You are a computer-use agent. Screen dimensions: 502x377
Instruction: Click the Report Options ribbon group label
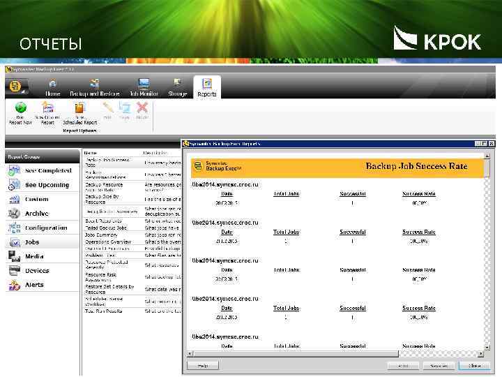click(79, 131)
